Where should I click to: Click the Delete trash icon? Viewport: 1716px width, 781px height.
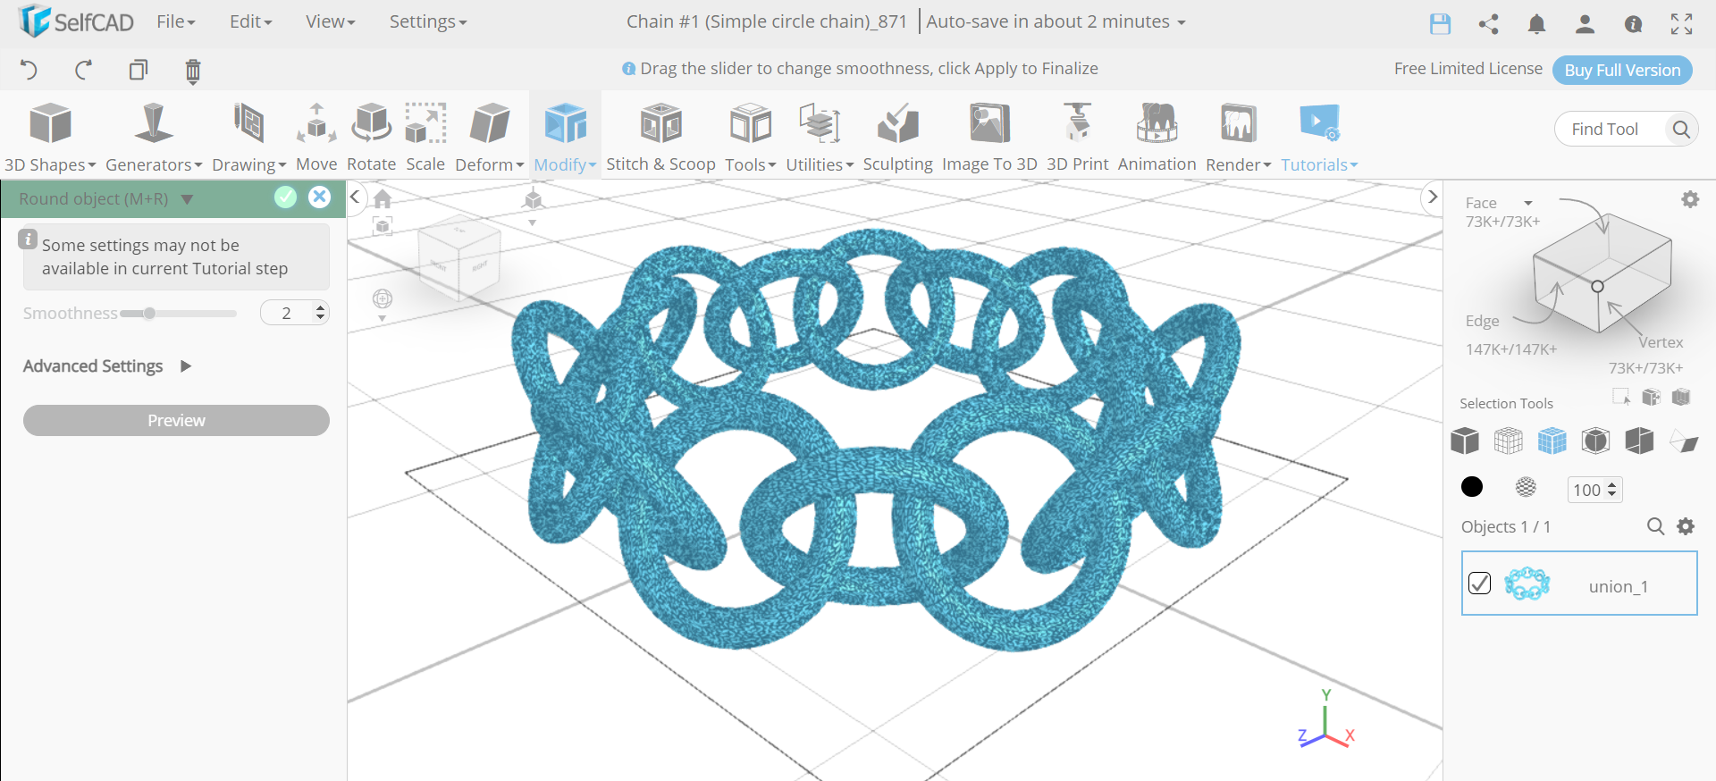(193, 71)
